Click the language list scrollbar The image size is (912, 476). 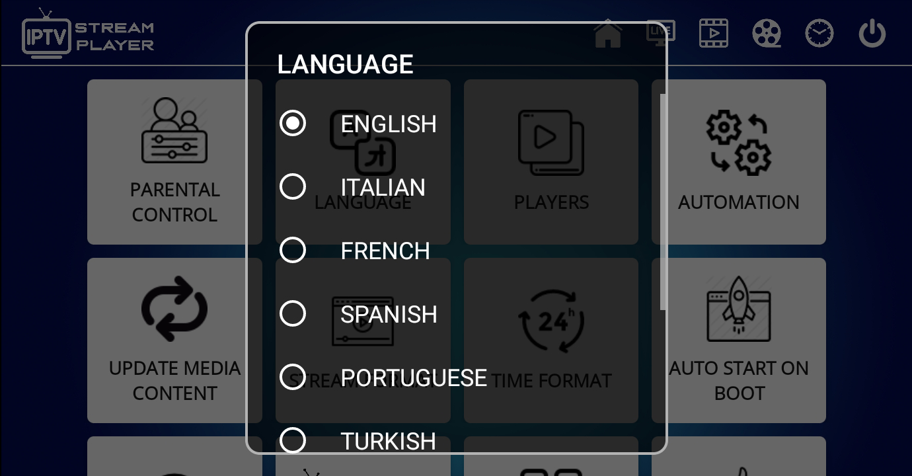coord(662,202)
